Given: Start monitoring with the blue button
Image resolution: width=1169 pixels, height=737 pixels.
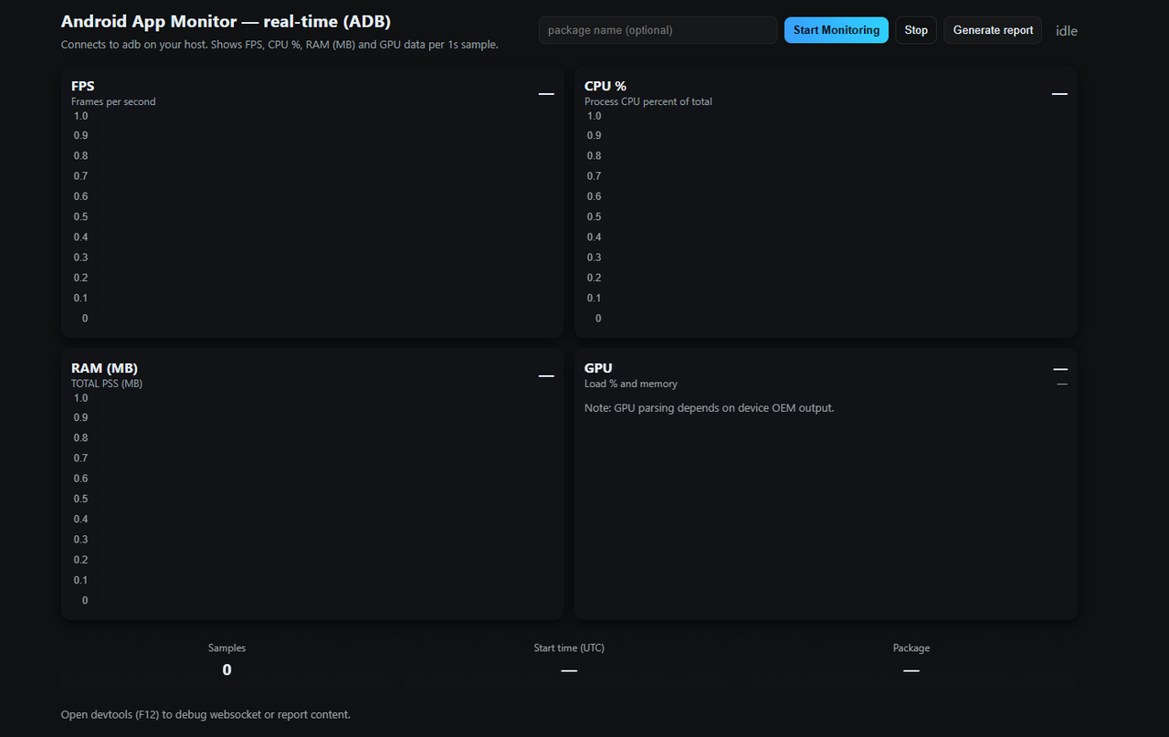Looking at the screenshot, I should (837, 30).
